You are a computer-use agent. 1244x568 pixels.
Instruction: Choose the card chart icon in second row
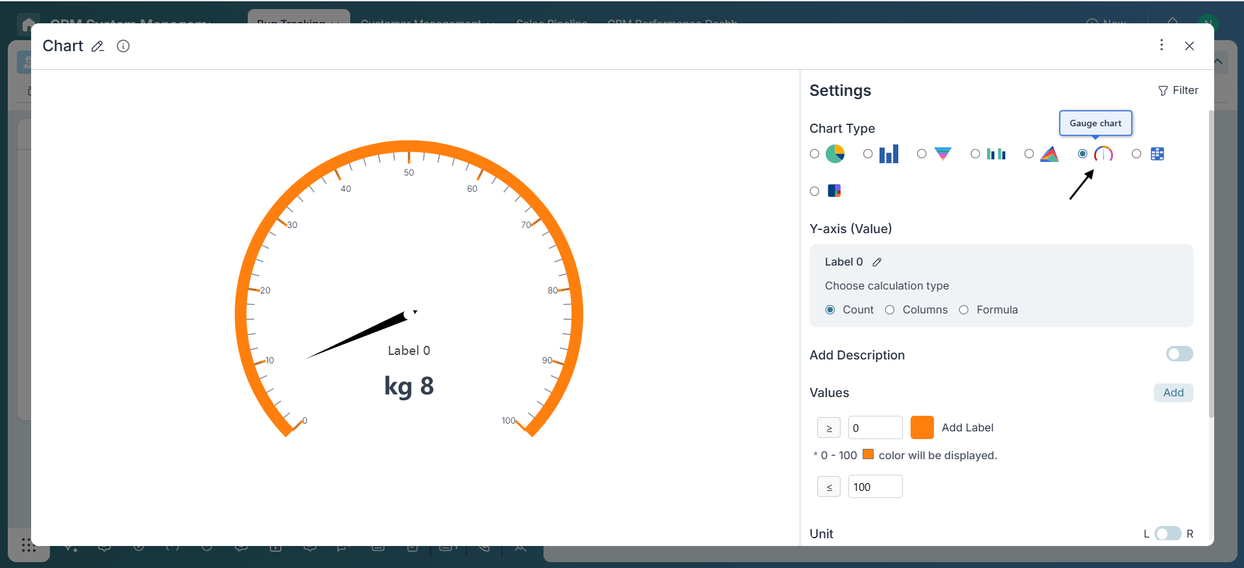(x=834, y=190)
